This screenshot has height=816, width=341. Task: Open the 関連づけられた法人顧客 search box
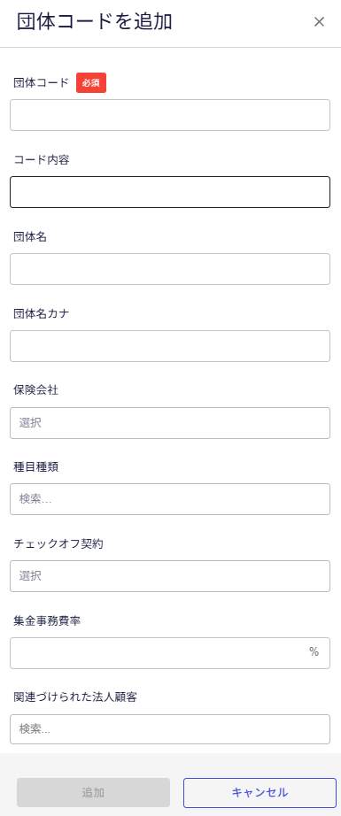click(x=170, y=729)
